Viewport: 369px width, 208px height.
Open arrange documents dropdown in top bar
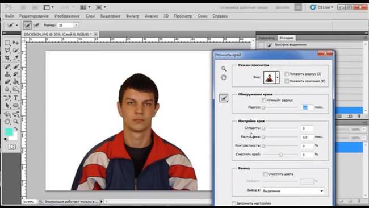85,7
